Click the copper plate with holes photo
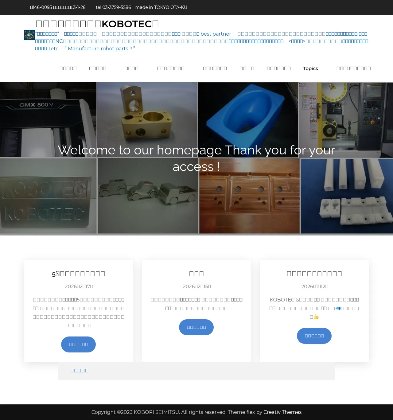393x420 pixels. click(249, 196)
